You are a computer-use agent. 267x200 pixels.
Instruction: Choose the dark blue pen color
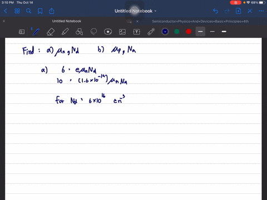click(x=165, y=32)
